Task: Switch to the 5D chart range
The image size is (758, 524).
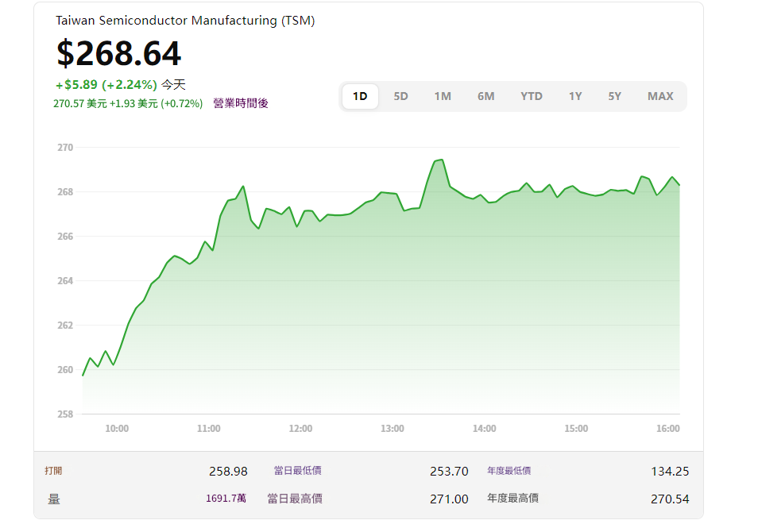Action: click(x=400, y=96)
